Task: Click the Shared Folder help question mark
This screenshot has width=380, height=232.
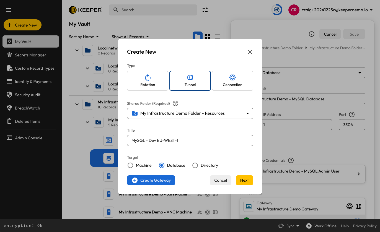Action: pyautogui.click(x=175, y=103)
